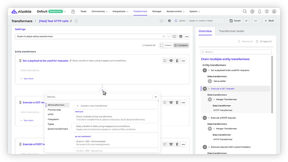Open the Chain settings select dropdown arrow
The image size is (288, 162).
pyautogui.click(x=169, y=36)
